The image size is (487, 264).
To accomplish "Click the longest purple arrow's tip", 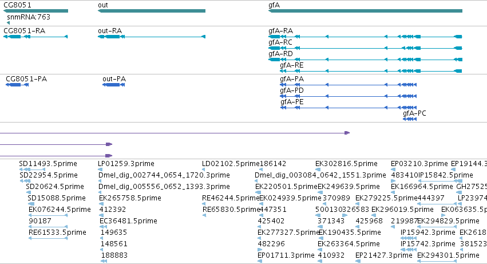I will coord(347,133).
